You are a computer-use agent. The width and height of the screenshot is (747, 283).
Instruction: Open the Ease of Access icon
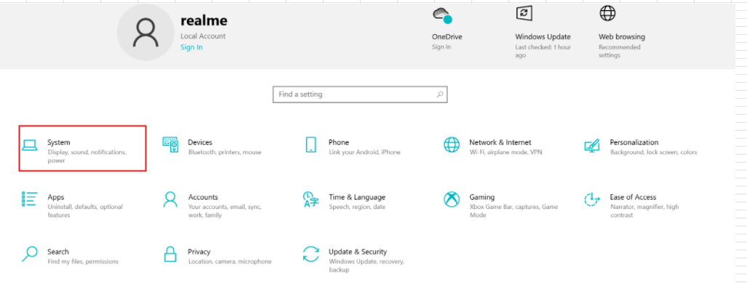point(591,200)
